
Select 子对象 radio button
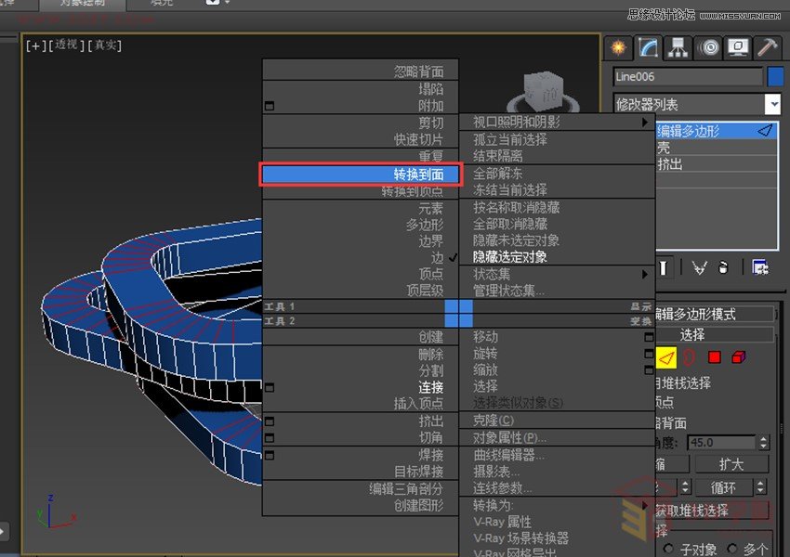point(668,548)
